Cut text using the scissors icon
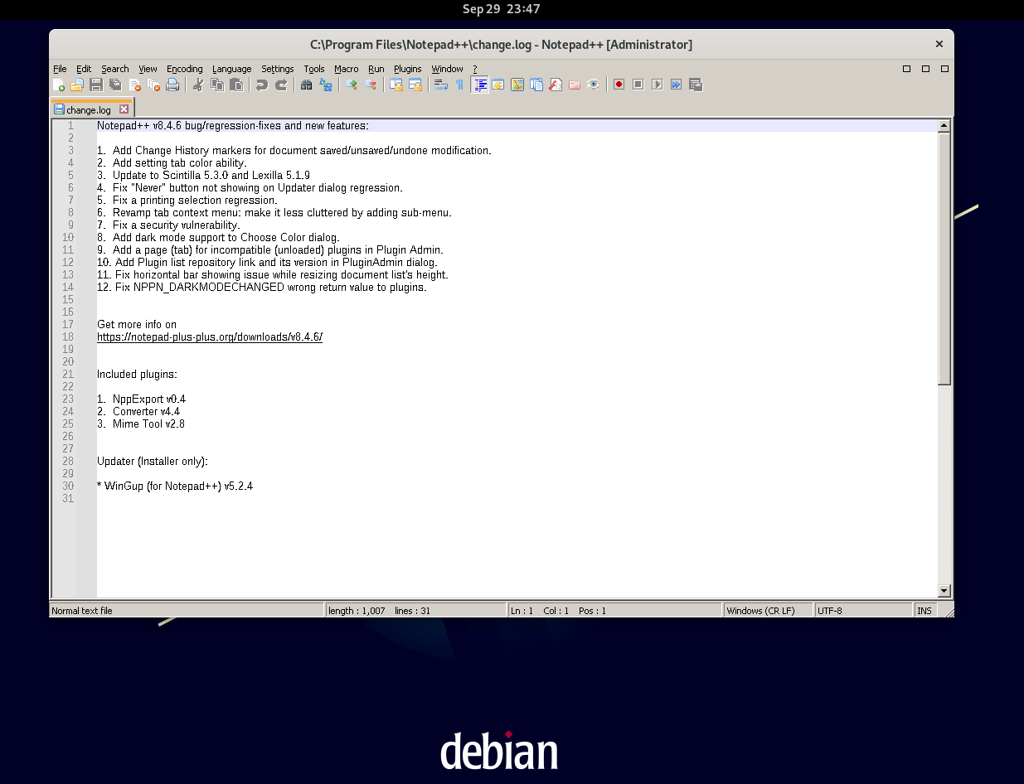Image resolution: width=1024 pixels, height=784 pixels. tap(197, 84)
